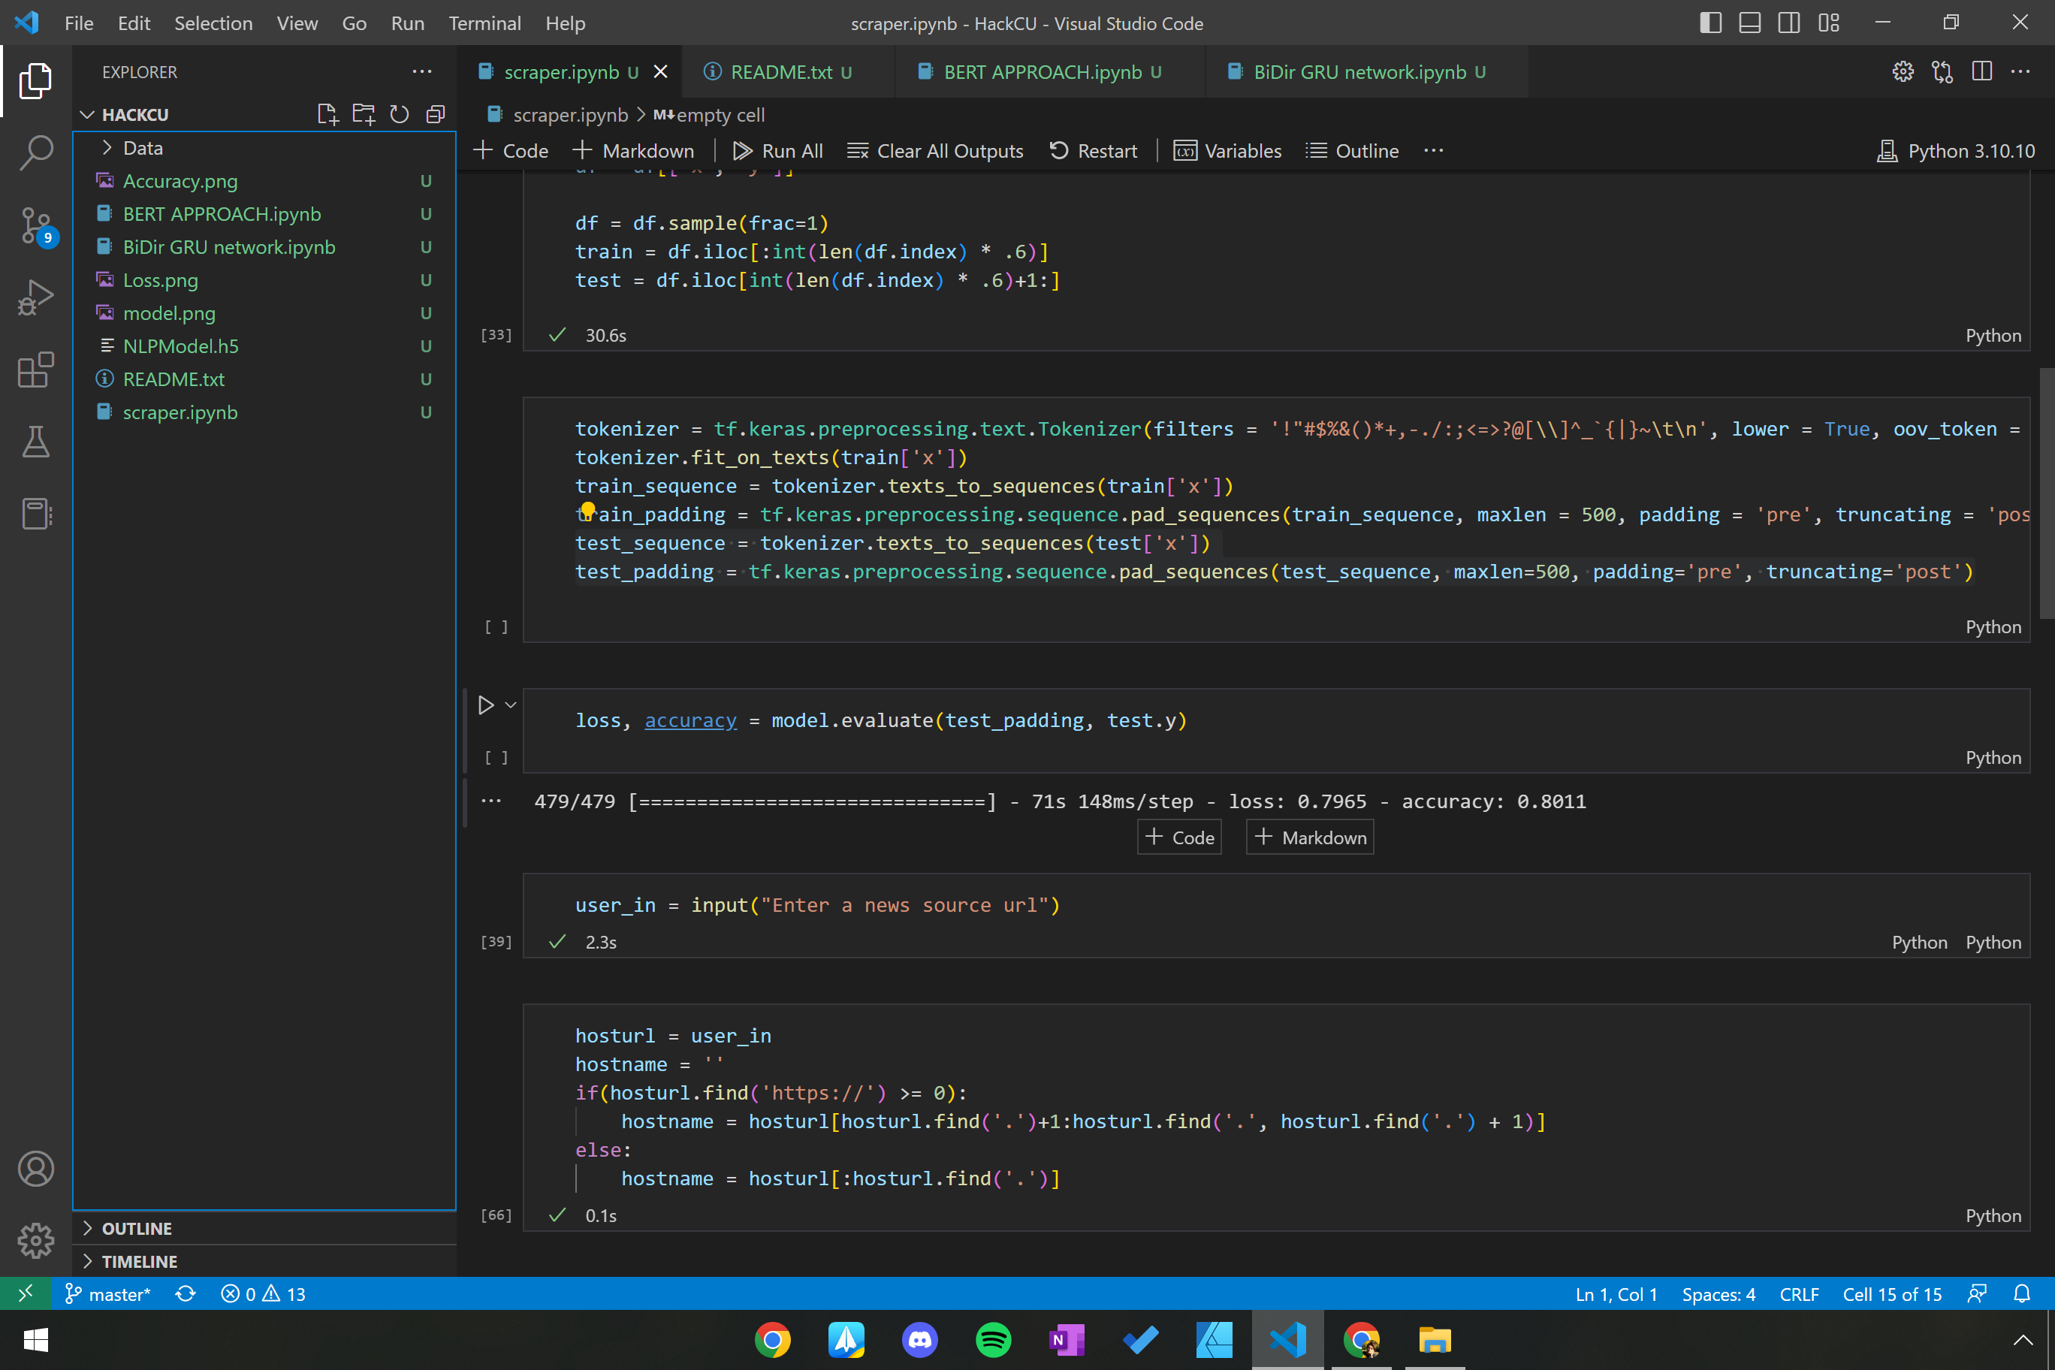This screenshot has height=1370, width=2055.
Task: Open the Extensions view icon
Action: [36, 370]
